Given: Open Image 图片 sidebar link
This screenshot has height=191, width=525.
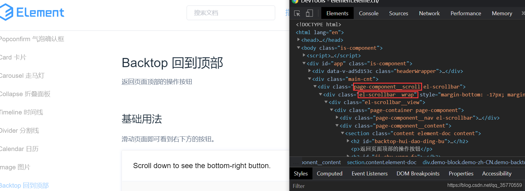Looking at the screenshot, I should pos(15,167).
